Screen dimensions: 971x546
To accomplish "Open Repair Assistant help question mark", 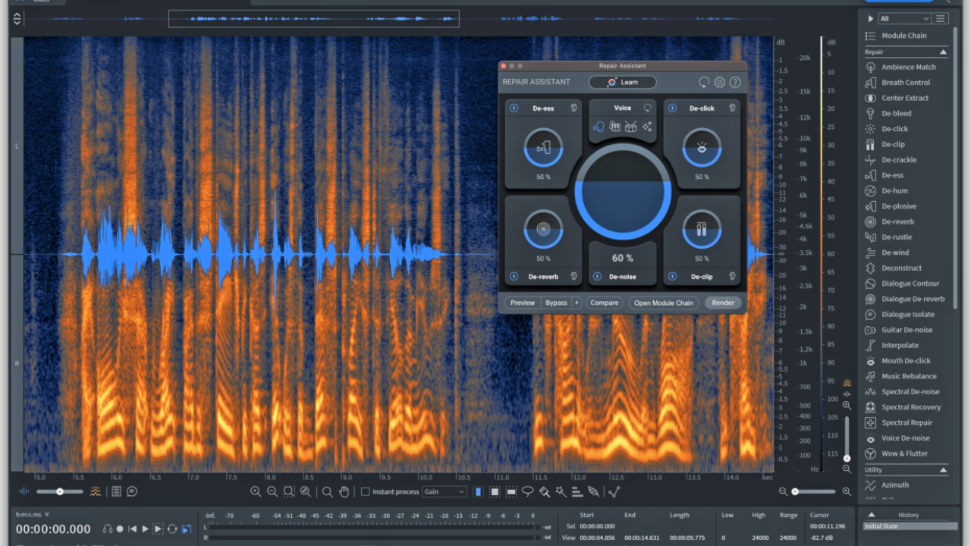I will [735, 82].
